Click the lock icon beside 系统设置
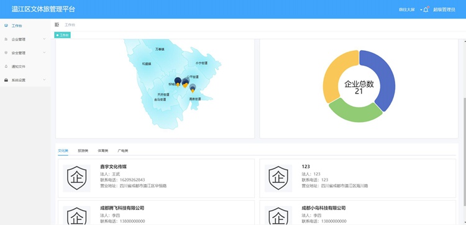This screenshot has width=466, height=225. pos(6,80)
